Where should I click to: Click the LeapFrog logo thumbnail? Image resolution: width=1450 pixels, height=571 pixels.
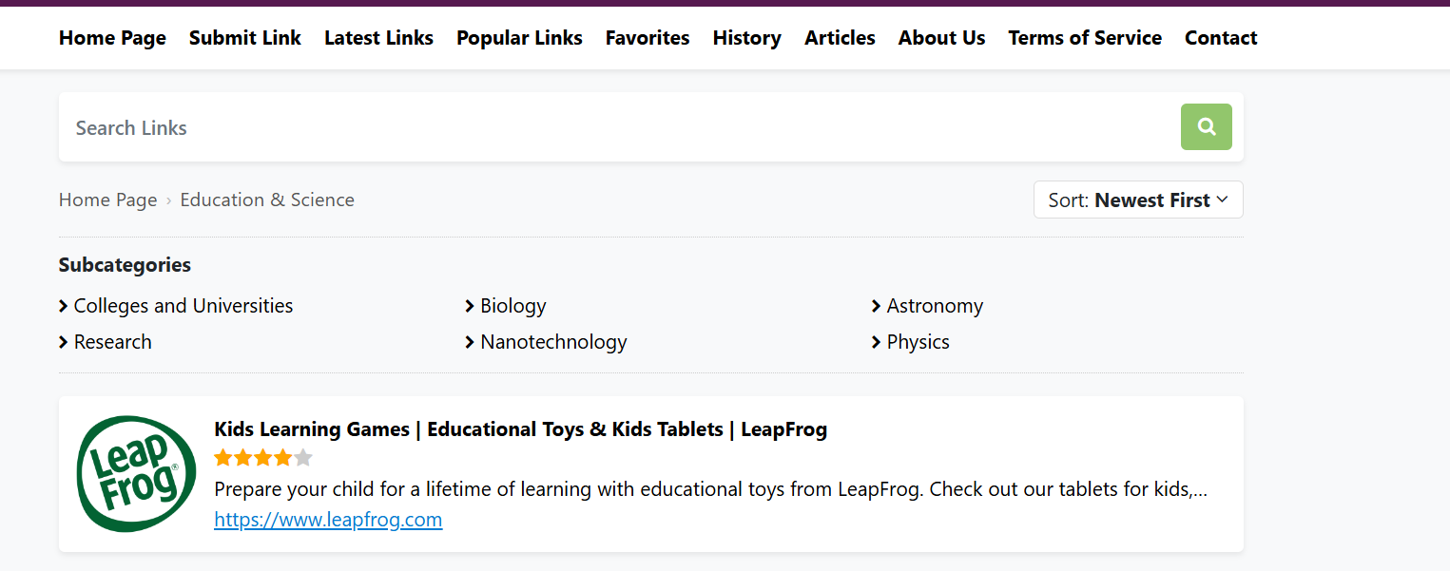click(x=129, y=473)
